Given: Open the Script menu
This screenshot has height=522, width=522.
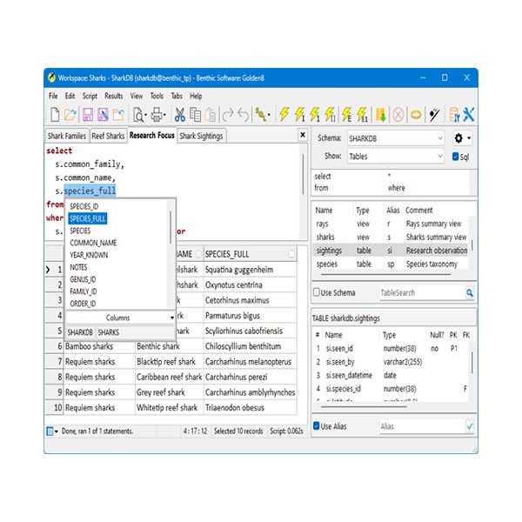Looking at the screenshot, I should [x=90, y=96].
